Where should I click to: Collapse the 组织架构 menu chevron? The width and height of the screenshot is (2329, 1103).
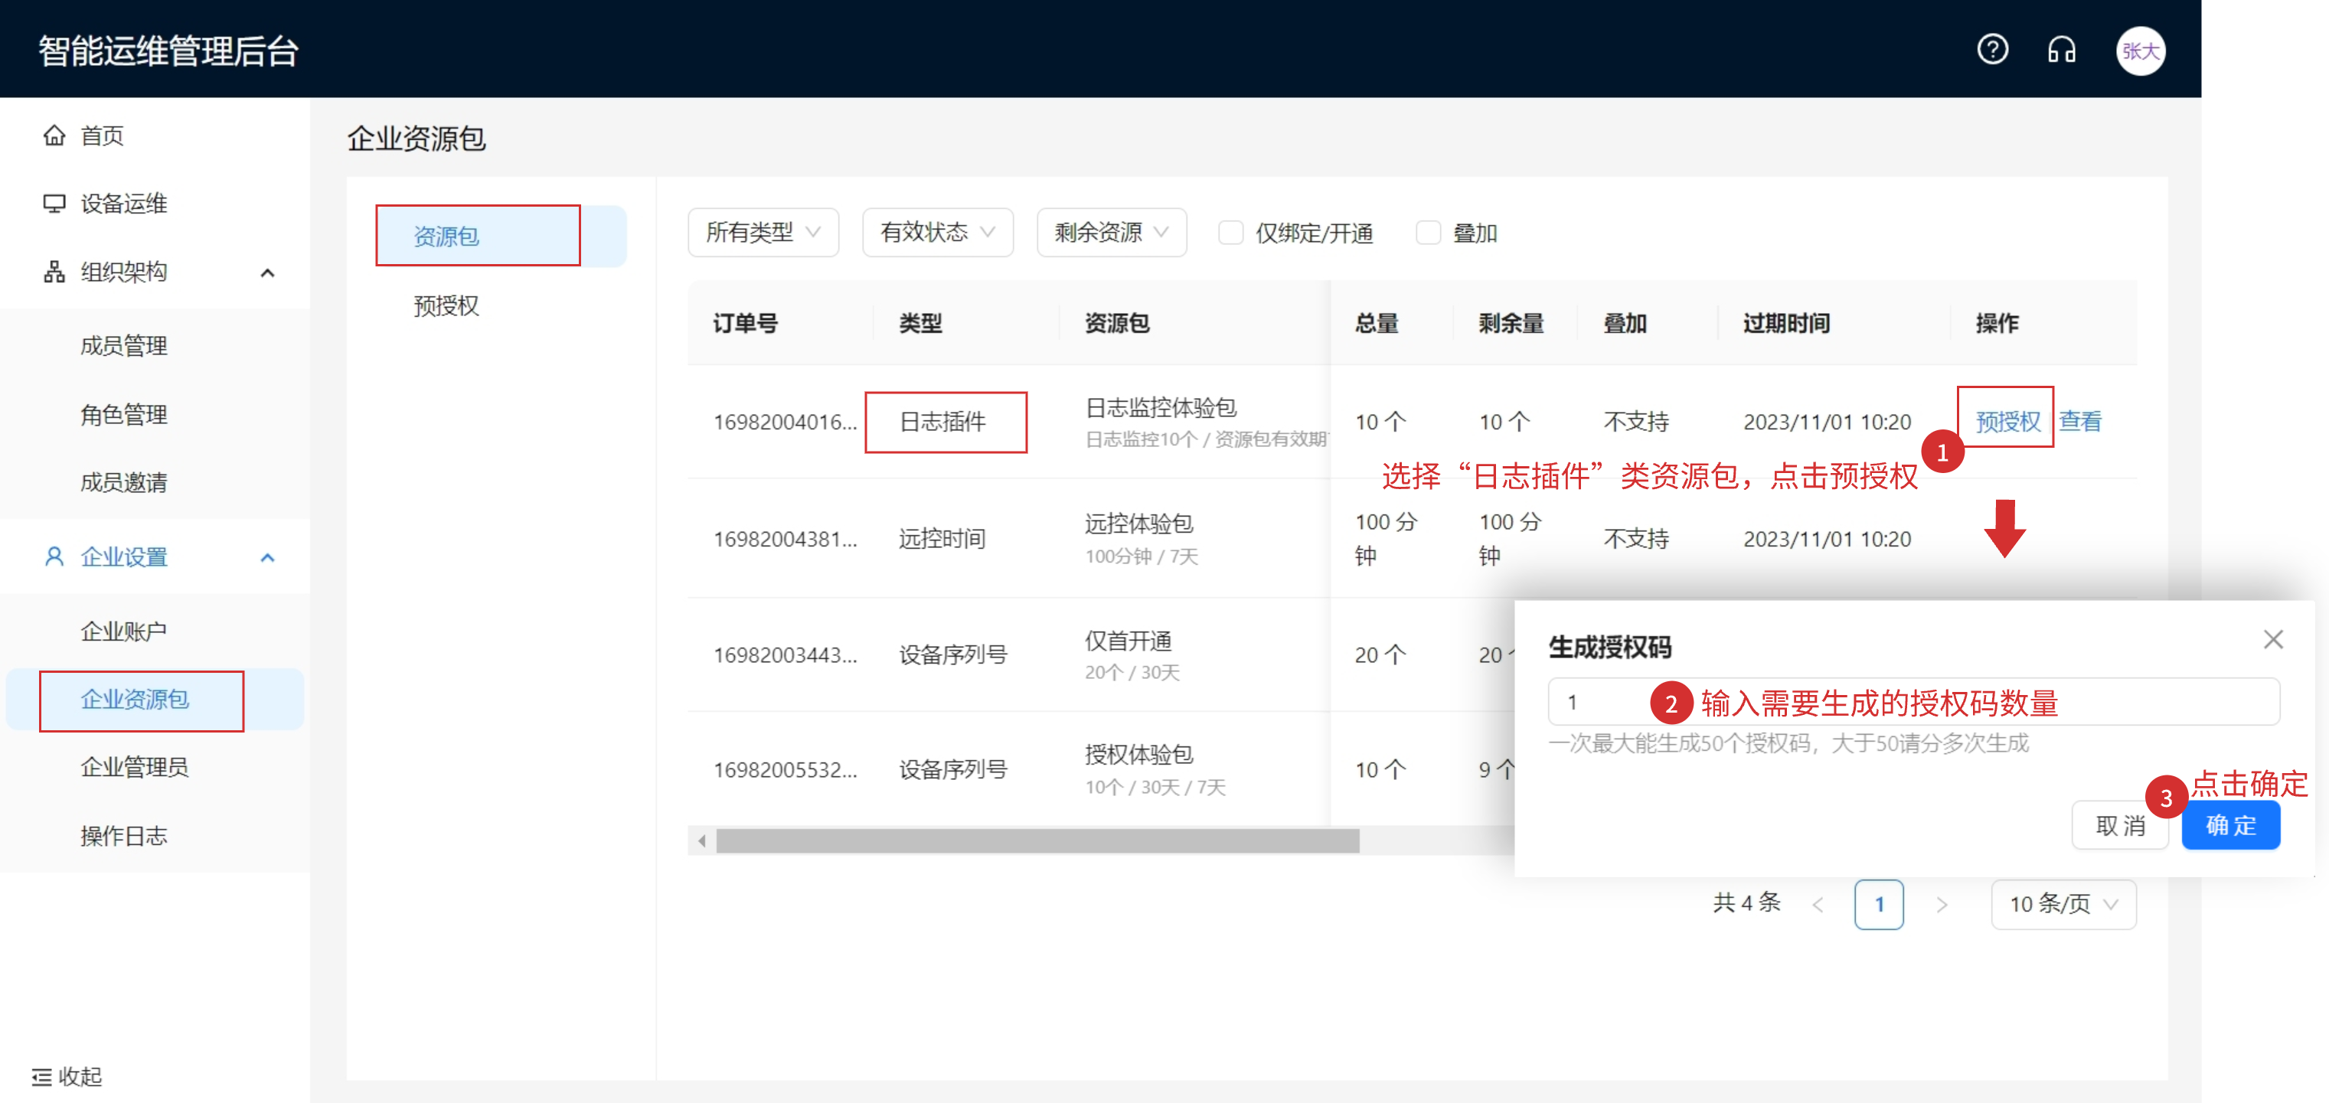coord(266,272)
